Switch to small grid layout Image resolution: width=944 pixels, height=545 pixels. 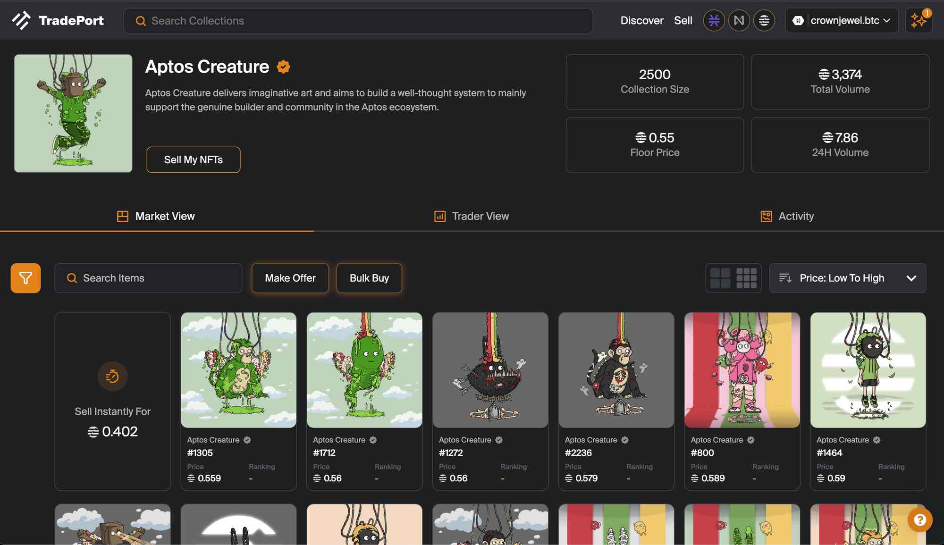click(x=746, y=278)
